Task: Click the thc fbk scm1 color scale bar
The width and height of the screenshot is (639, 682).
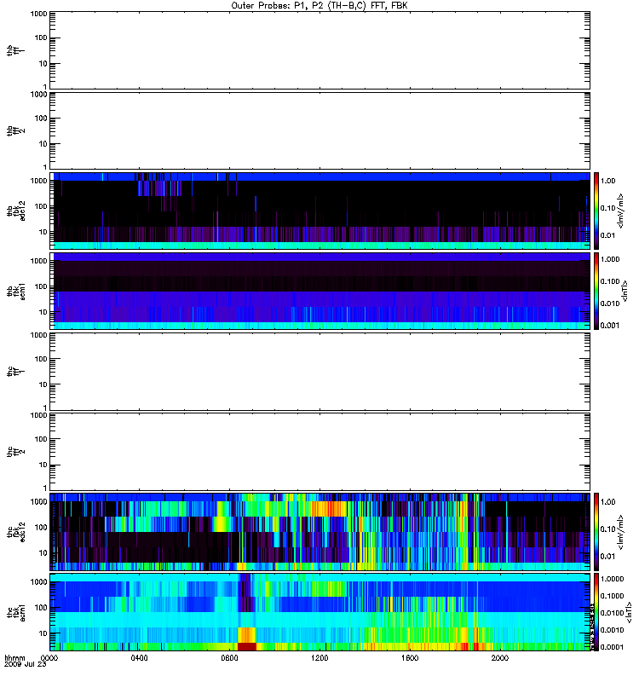Action: tap(596, 612)
